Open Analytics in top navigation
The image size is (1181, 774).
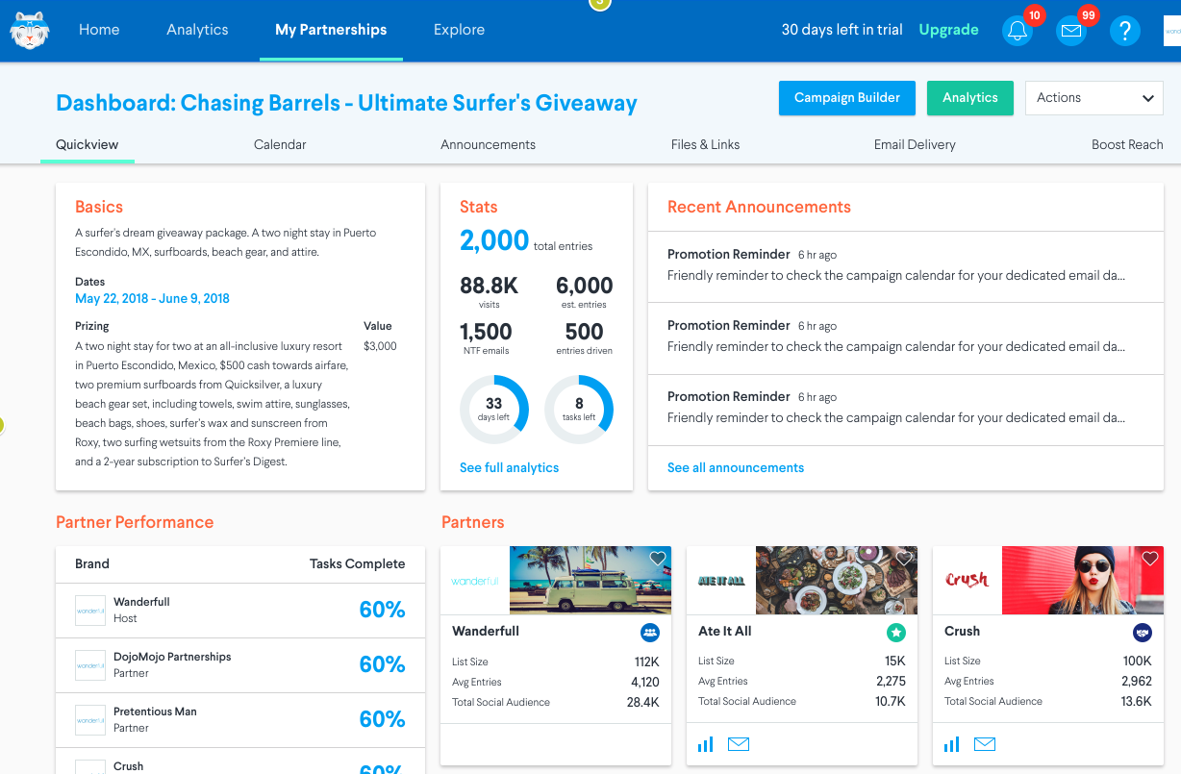[197, 30]
